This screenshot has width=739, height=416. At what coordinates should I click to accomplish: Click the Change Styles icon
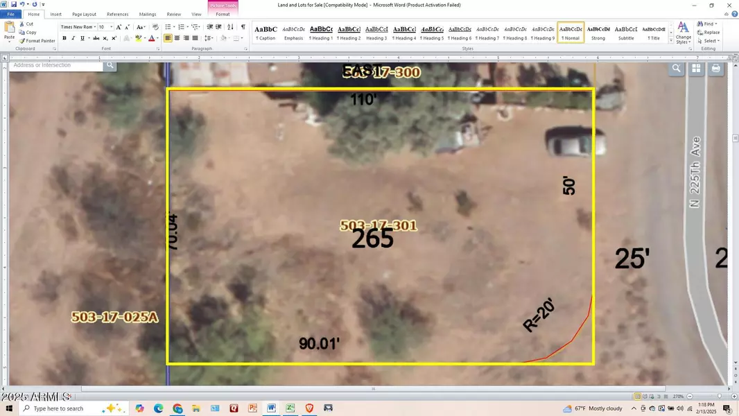tap(683, 32)
